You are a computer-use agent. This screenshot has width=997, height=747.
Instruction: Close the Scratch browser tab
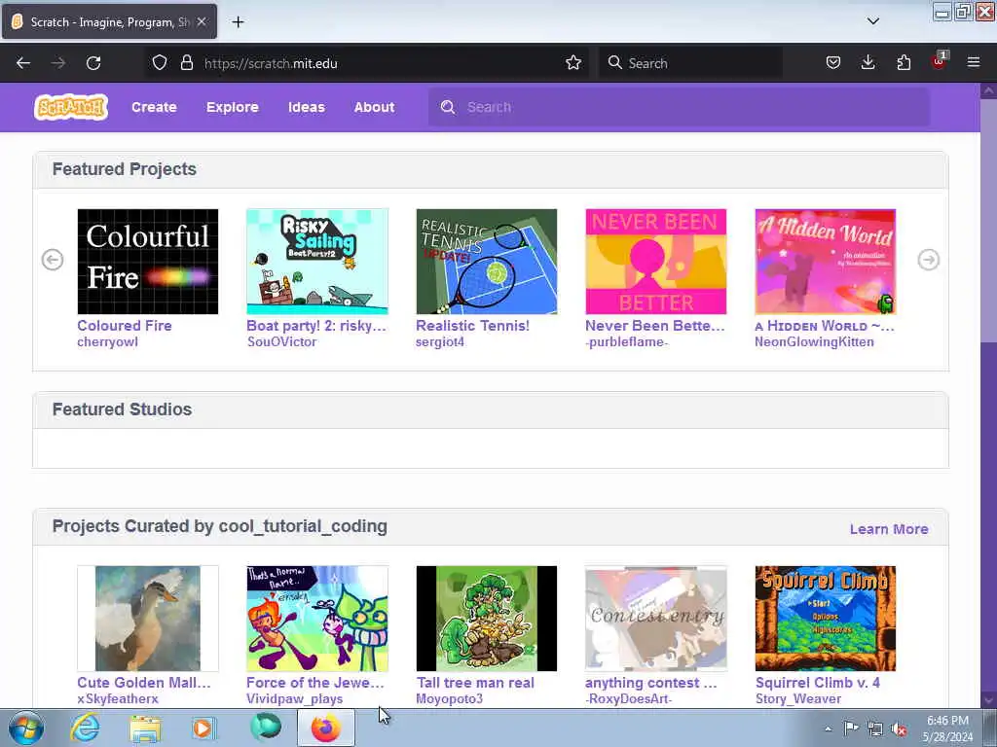click(x=201, y=22)
